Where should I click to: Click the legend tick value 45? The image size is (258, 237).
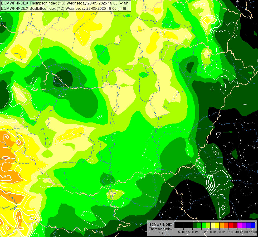[x=242, y=232]
